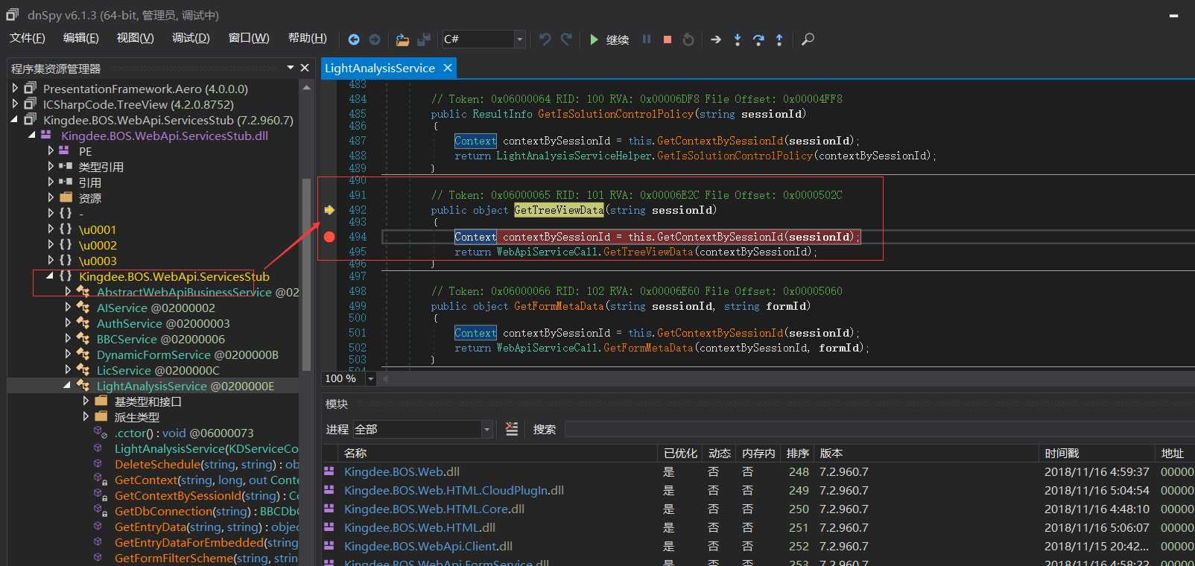Expand the 资源 folder node

coord(51,197)
